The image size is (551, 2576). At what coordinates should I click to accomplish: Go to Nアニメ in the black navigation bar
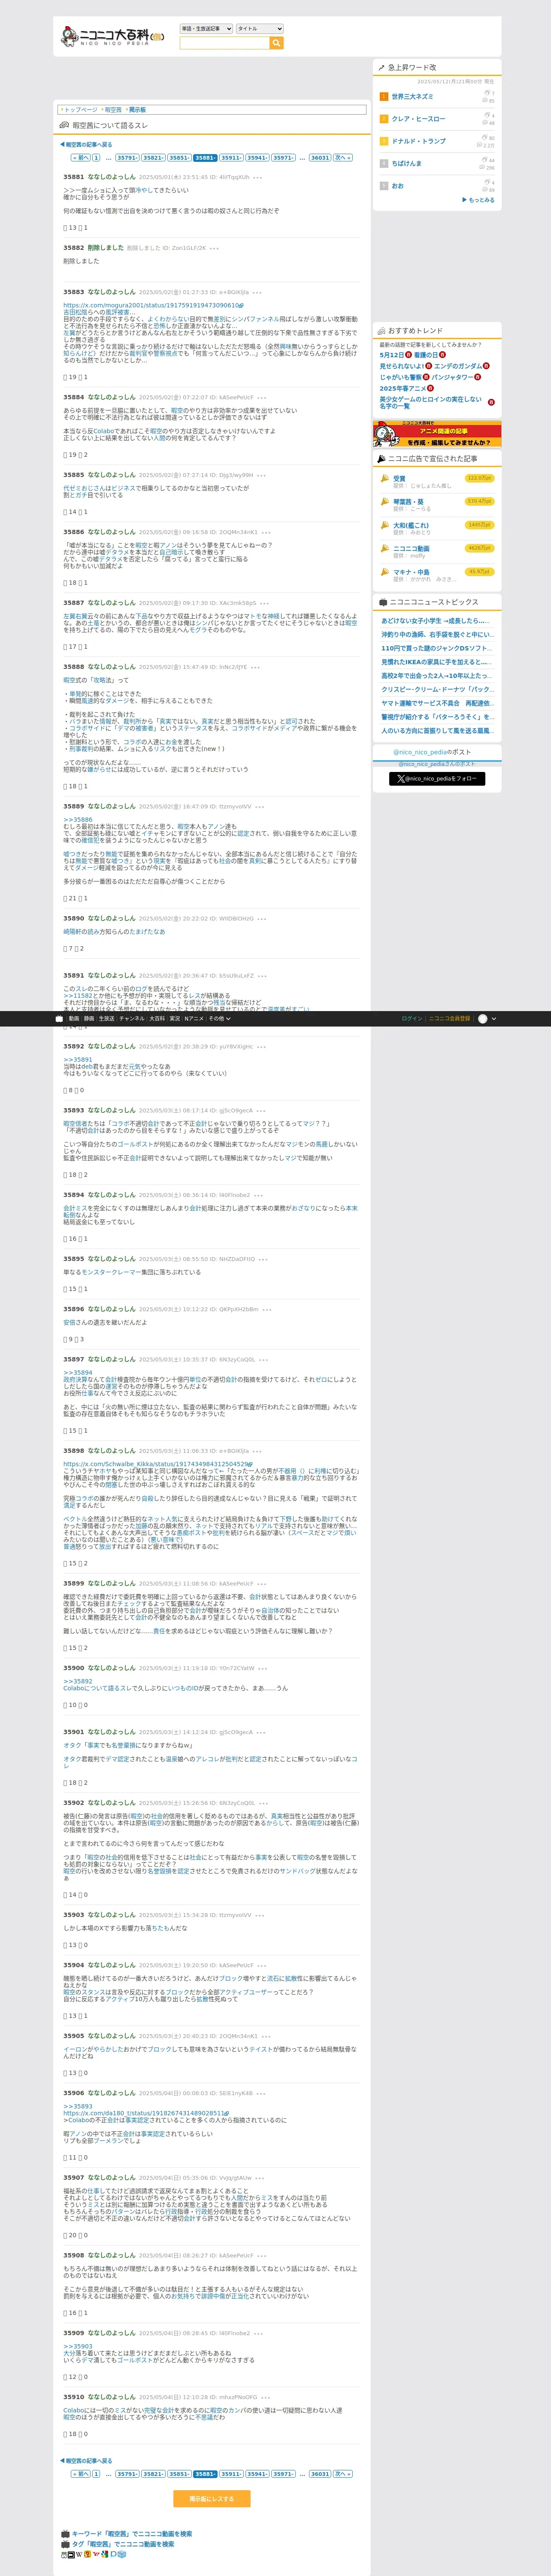(x=194, y=1018)
